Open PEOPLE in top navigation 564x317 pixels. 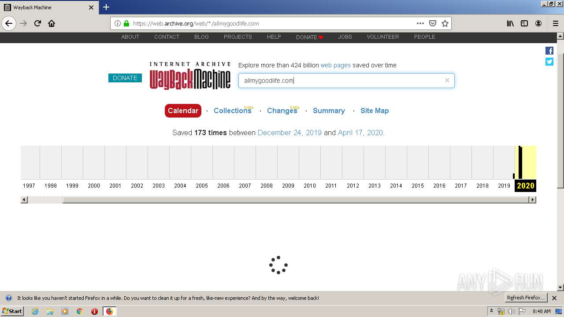pyautogui.click(x=425, y=37)
